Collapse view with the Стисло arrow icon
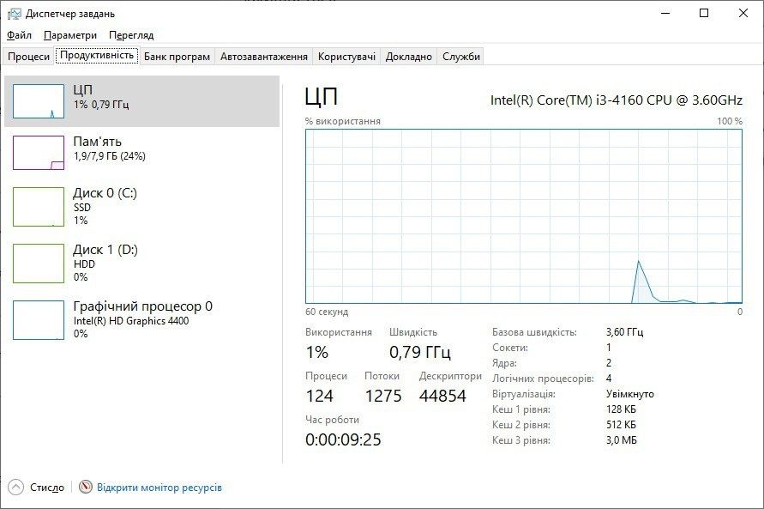 [x=15, y=487]
